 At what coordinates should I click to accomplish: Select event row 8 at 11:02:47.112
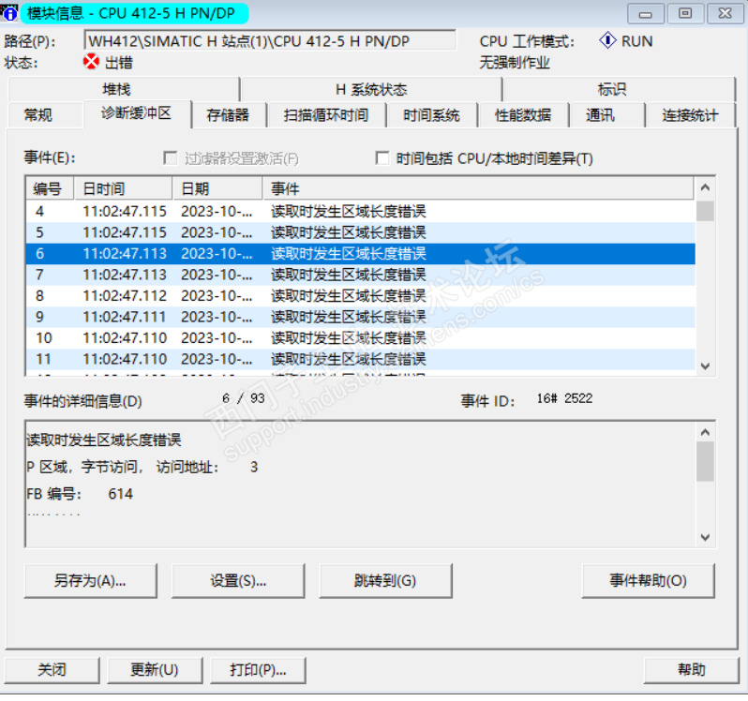tap(361, 295)
